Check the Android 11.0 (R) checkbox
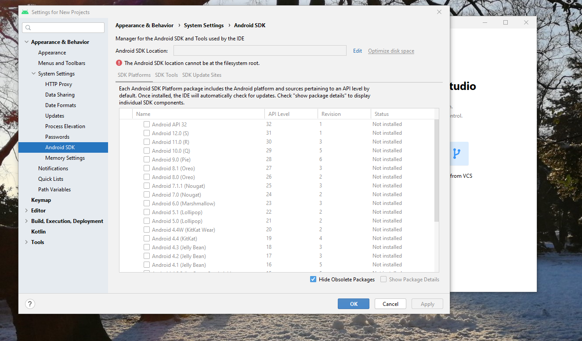 coord(147,142)
